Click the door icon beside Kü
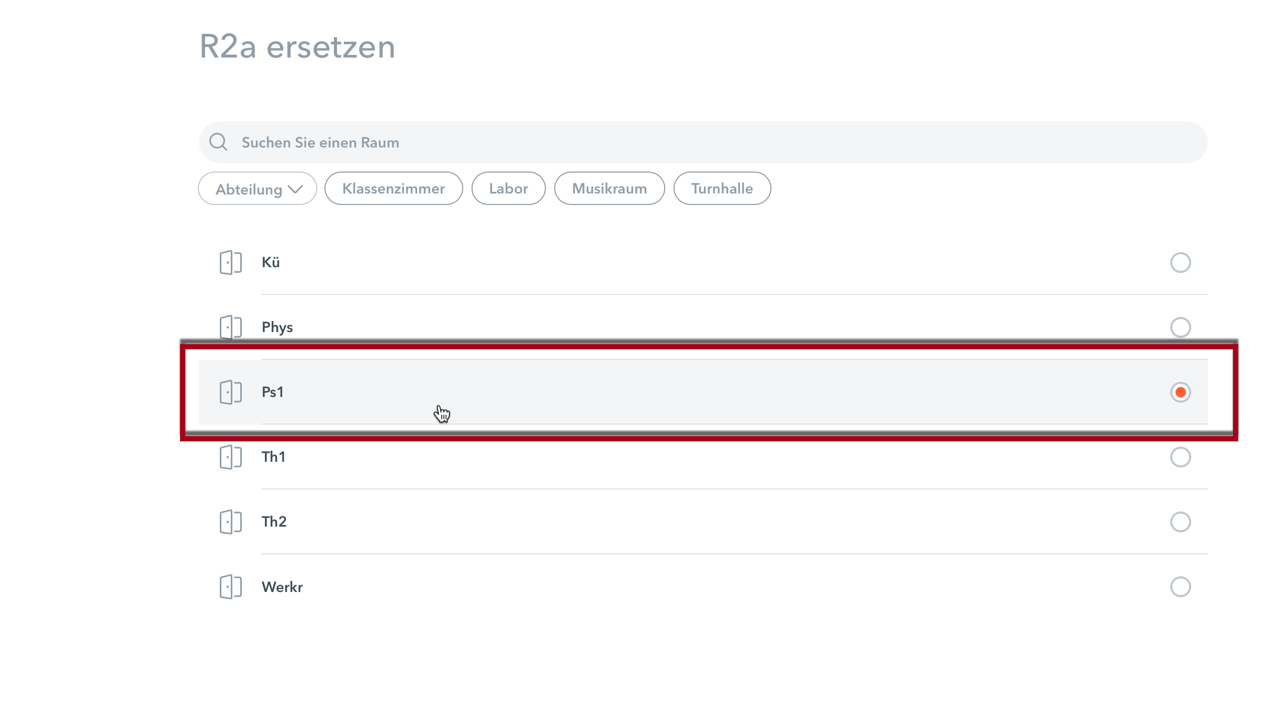The image size is (1277, 706). (230, 263)
